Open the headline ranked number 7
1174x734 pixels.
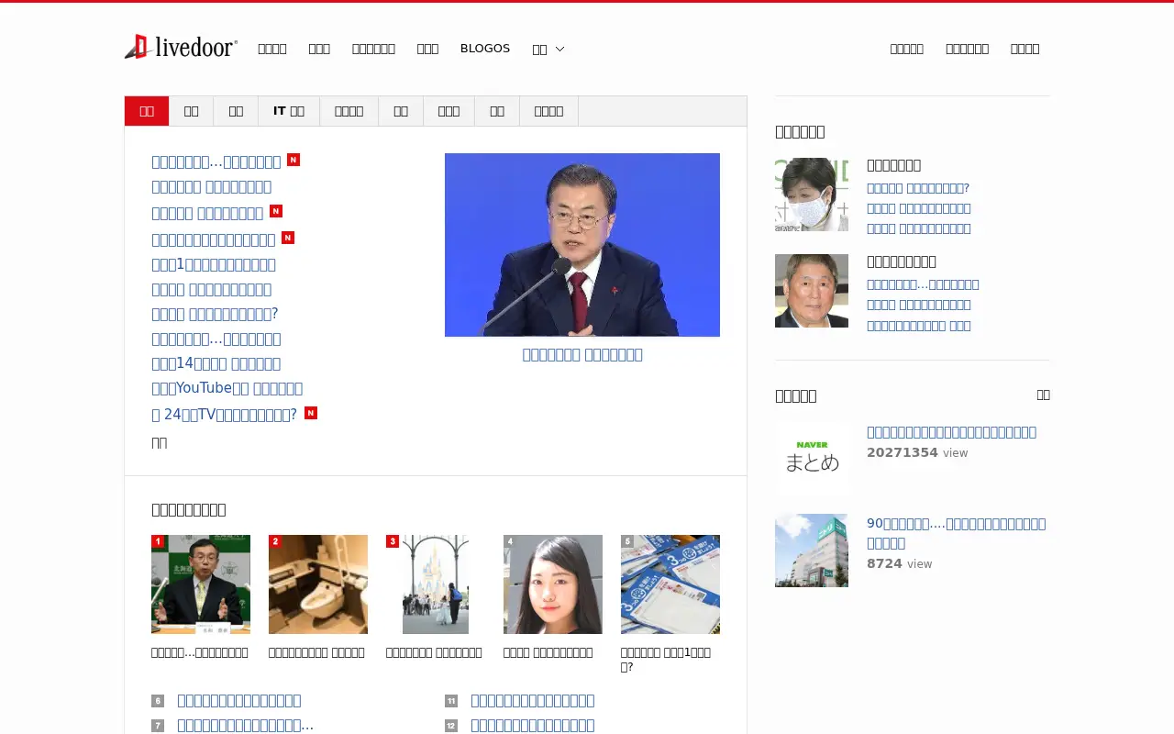(x=246, y=726)
